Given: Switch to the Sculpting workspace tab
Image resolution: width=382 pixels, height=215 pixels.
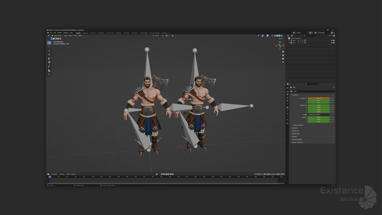Looking at the screenshot, I should 93,33.
